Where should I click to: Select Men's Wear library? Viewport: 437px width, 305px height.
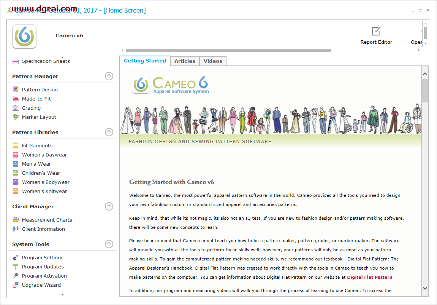pos(36,164)
